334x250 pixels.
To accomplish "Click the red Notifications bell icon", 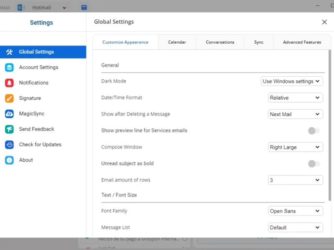I will (x=9, y=83).
